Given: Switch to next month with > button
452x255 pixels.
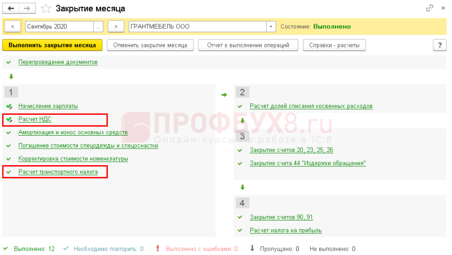Looking at the screenshot, I should coord(116,27).
